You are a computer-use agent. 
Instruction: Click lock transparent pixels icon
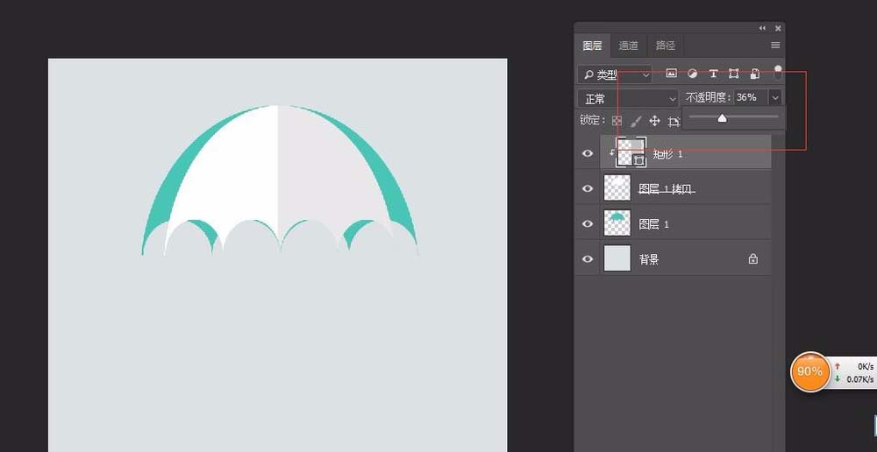click(617, 121)
